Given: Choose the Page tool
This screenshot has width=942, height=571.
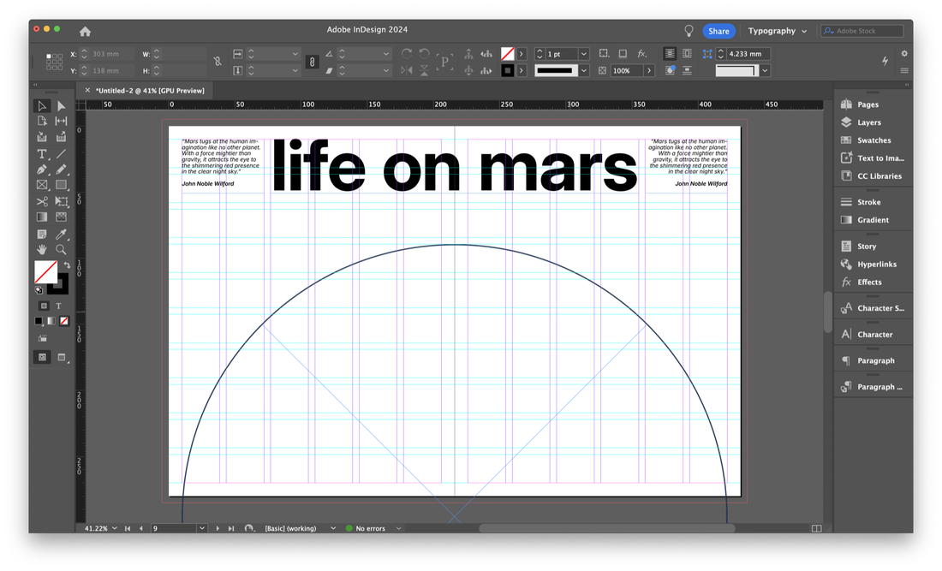Looking at the screenshot, I should point(42,122).
